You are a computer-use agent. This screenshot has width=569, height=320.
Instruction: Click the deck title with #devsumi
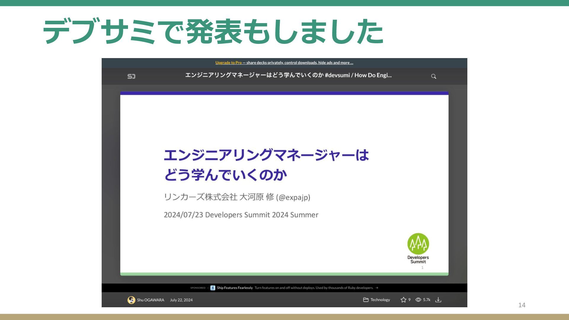288,75
